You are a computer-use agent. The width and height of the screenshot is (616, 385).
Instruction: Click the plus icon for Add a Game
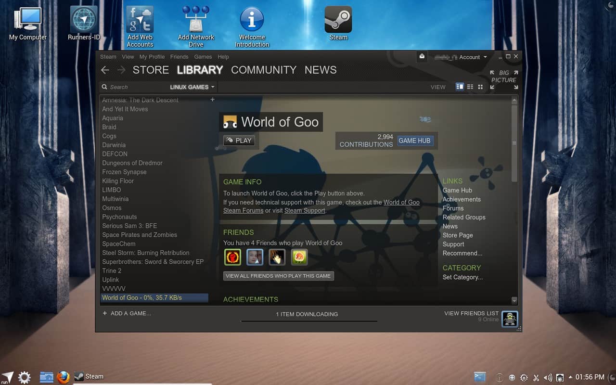tap(105, 313)
